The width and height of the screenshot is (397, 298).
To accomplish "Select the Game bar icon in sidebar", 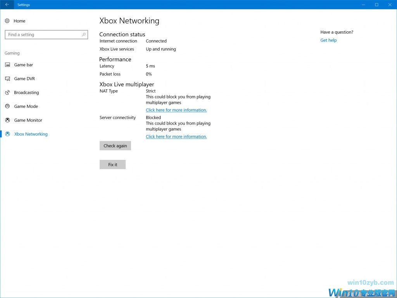I will [x=8, y=65].
